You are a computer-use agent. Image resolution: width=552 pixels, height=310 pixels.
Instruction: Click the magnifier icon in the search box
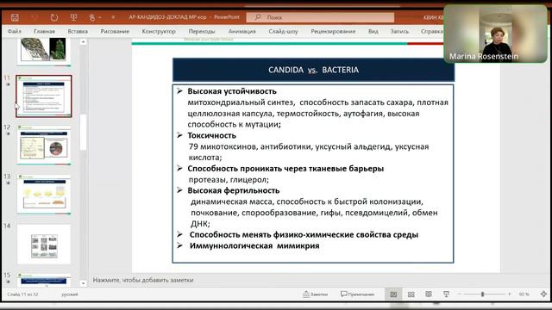[258, 17]
